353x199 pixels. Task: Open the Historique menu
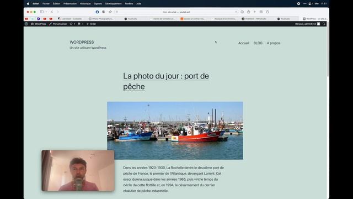tap(85, 4)
